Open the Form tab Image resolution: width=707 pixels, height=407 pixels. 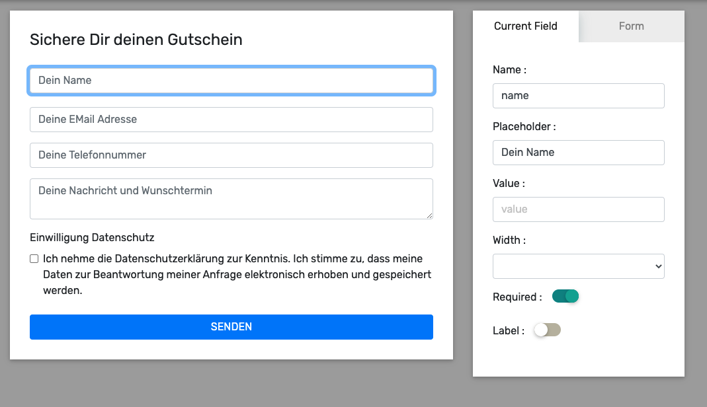631,26
